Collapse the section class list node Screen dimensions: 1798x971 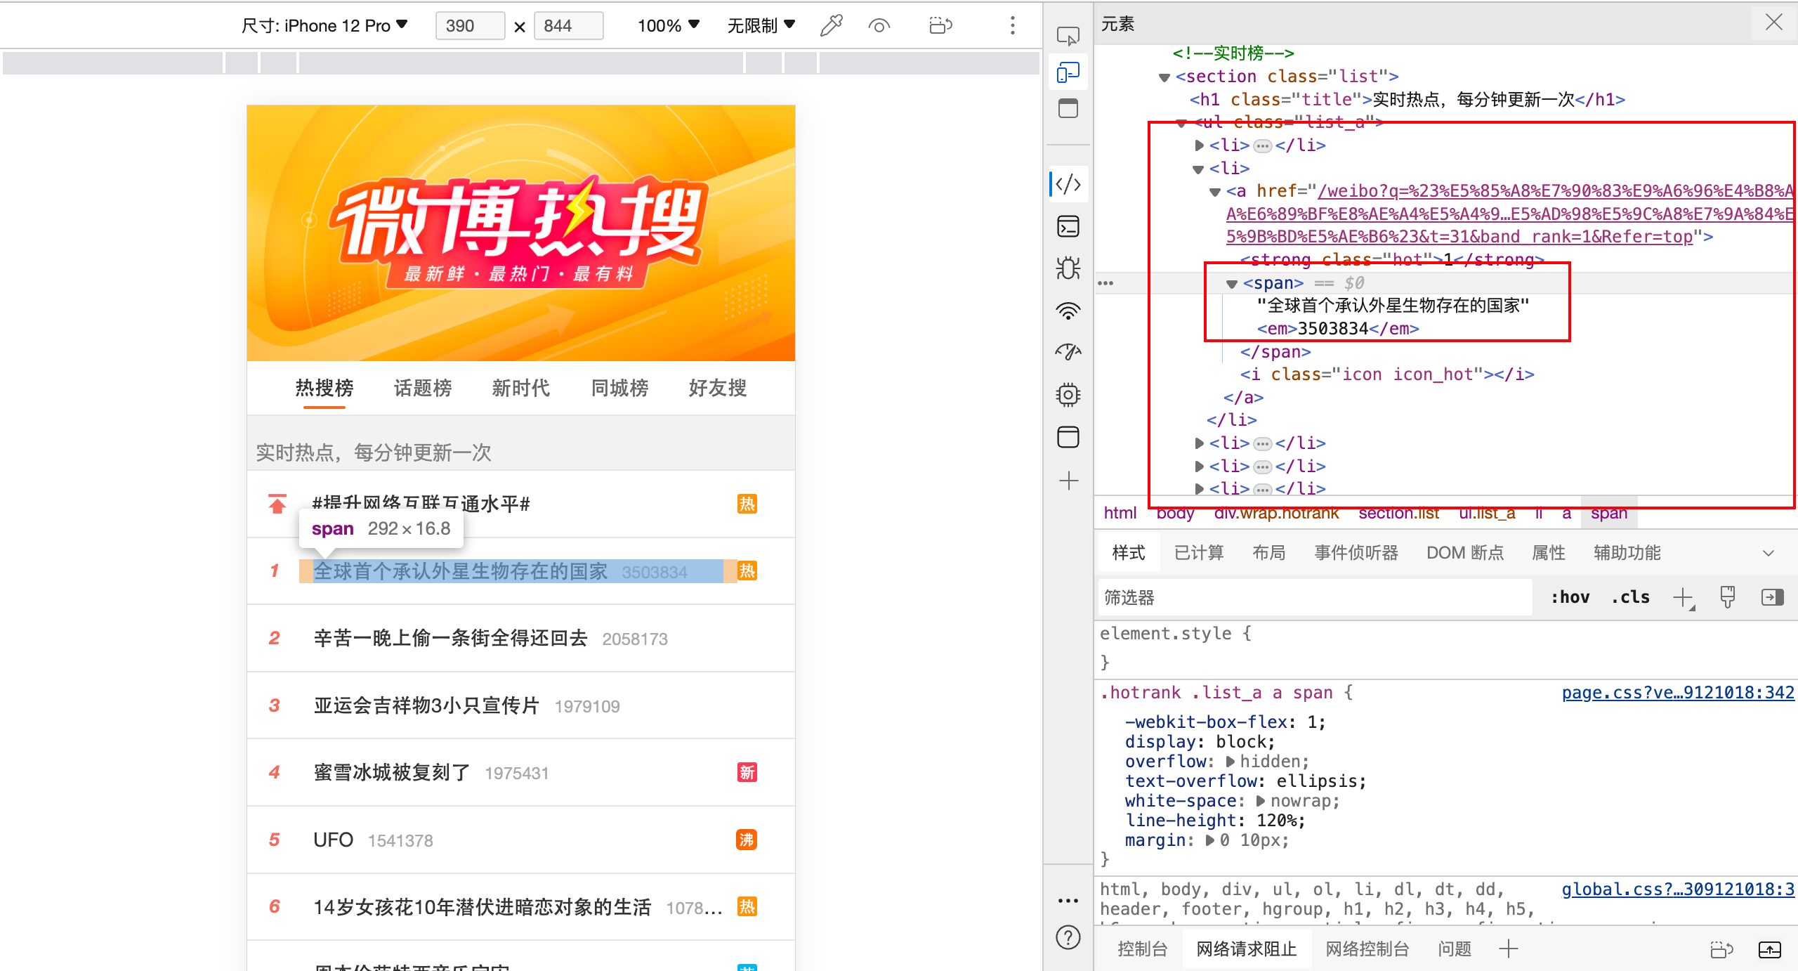tap(1164, 77)
